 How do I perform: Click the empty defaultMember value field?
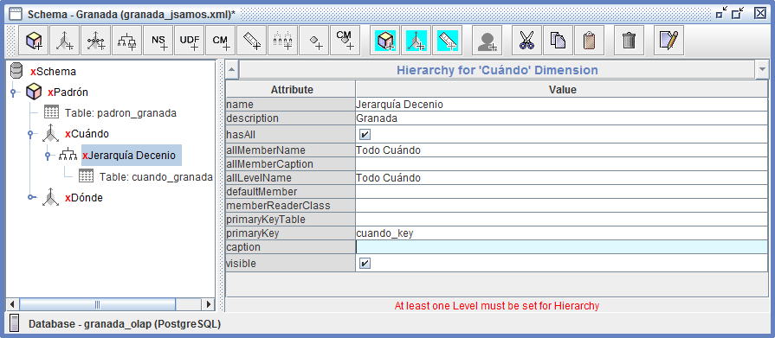tap(561, 191)
